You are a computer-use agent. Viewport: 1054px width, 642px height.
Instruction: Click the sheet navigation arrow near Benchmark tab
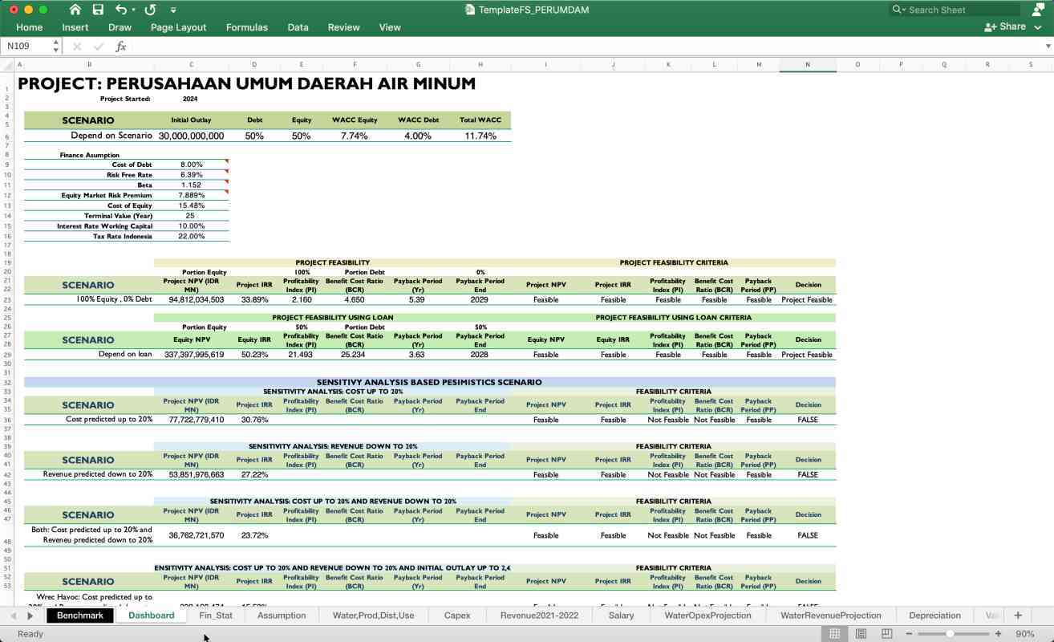30,615
